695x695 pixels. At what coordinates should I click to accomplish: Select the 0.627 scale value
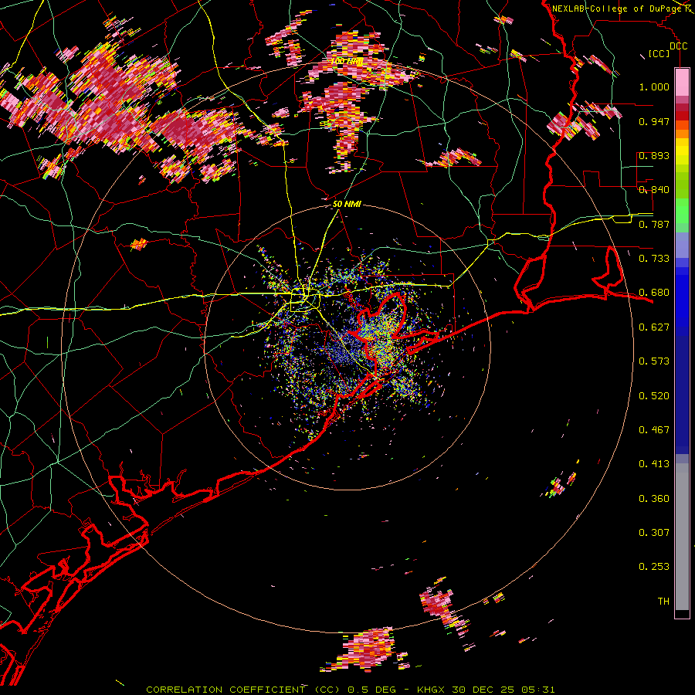[x=654, y=327]
